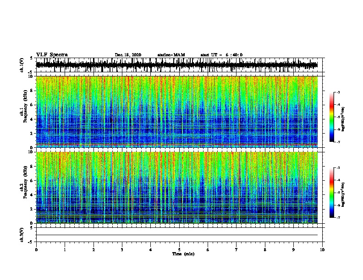Click the "ch.1(V)" axis label

pyautogui.click(x=22, y=65)
